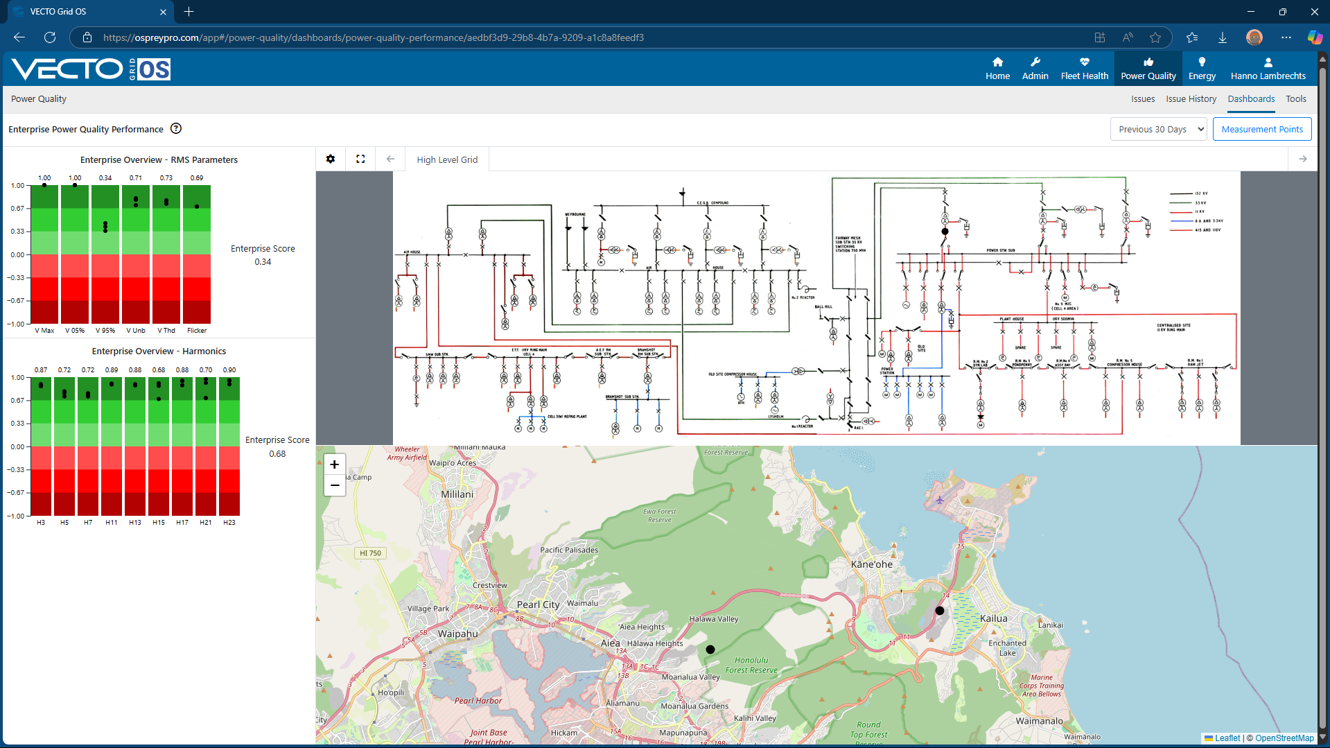Screen dimensions: 1330x748
Task: Click the Measurement Points button
Action: click(x=1261, y=129)
